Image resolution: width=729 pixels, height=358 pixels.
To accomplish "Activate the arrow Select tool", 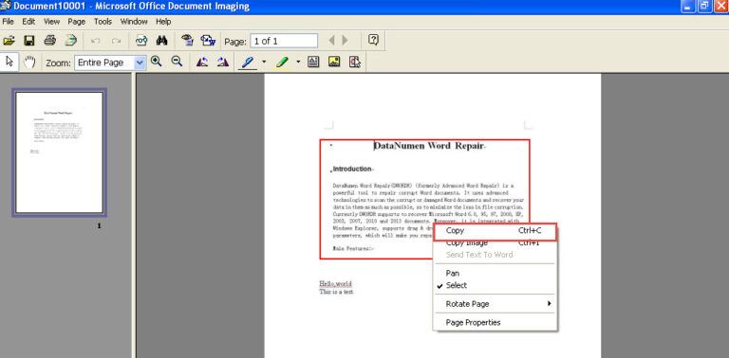I will pyautogui.click(x=9, y=63).
